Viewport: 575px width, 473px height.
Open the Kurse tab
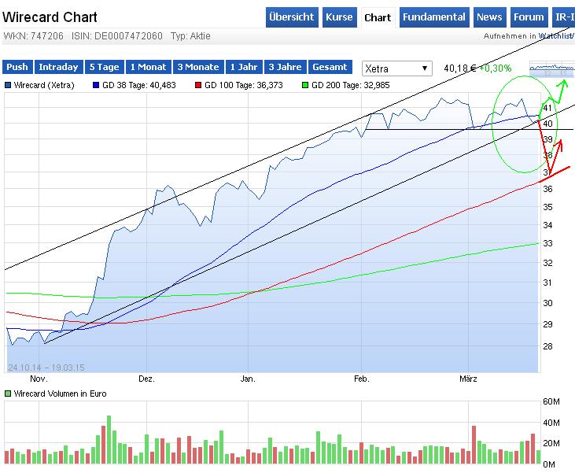click(x=339, y=17)
